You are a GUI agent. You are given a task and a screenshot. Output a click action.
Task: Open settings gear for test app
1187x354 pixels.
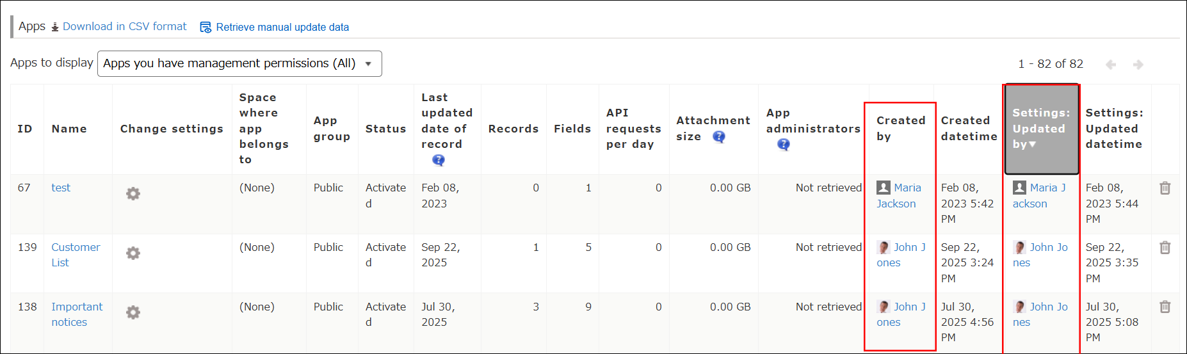point(133,194)
